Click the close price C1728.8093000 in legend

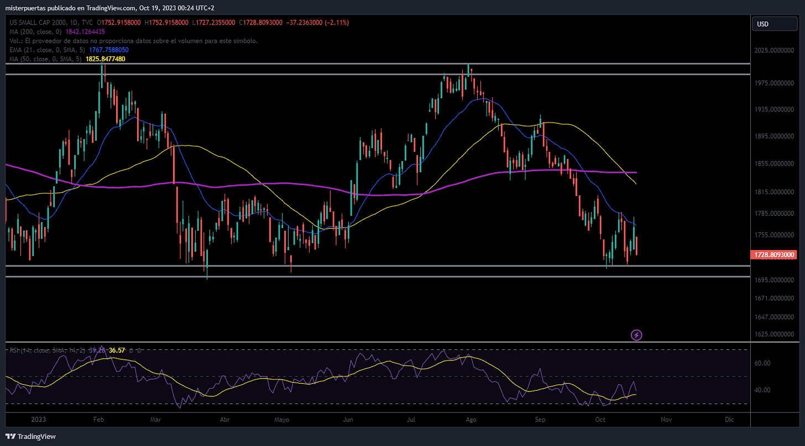[x=261, y=23]
